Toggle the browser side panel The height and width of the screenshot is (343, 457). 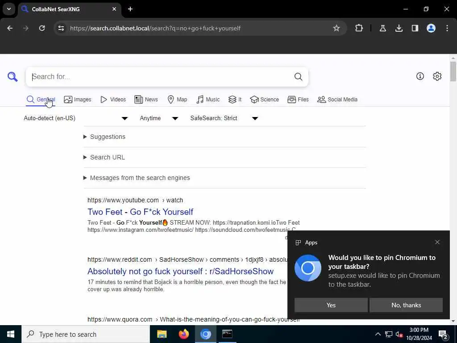pyautogui.click(x=415, y=28)
